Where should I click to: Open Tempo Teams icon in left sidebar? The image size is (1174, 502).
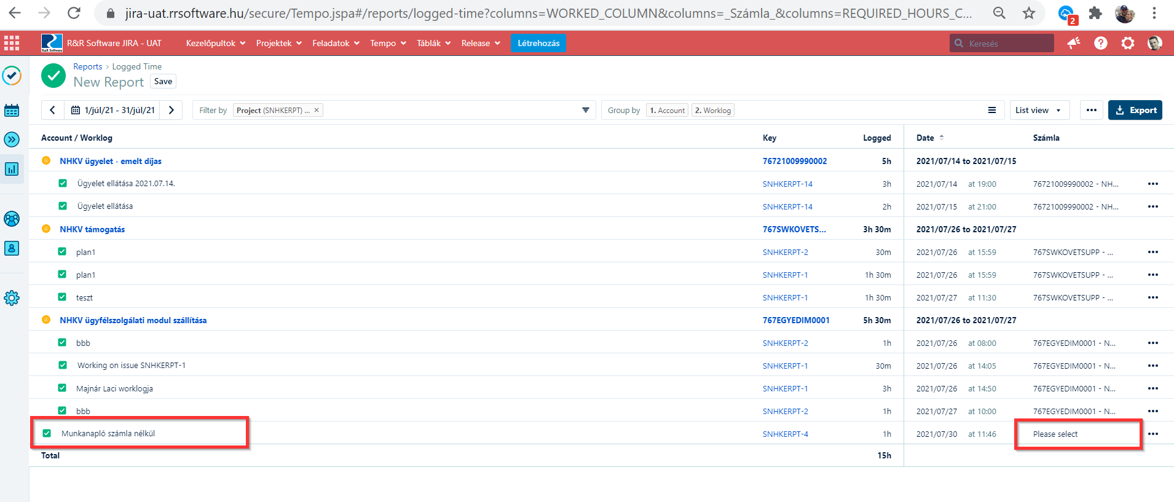(12, 219)
